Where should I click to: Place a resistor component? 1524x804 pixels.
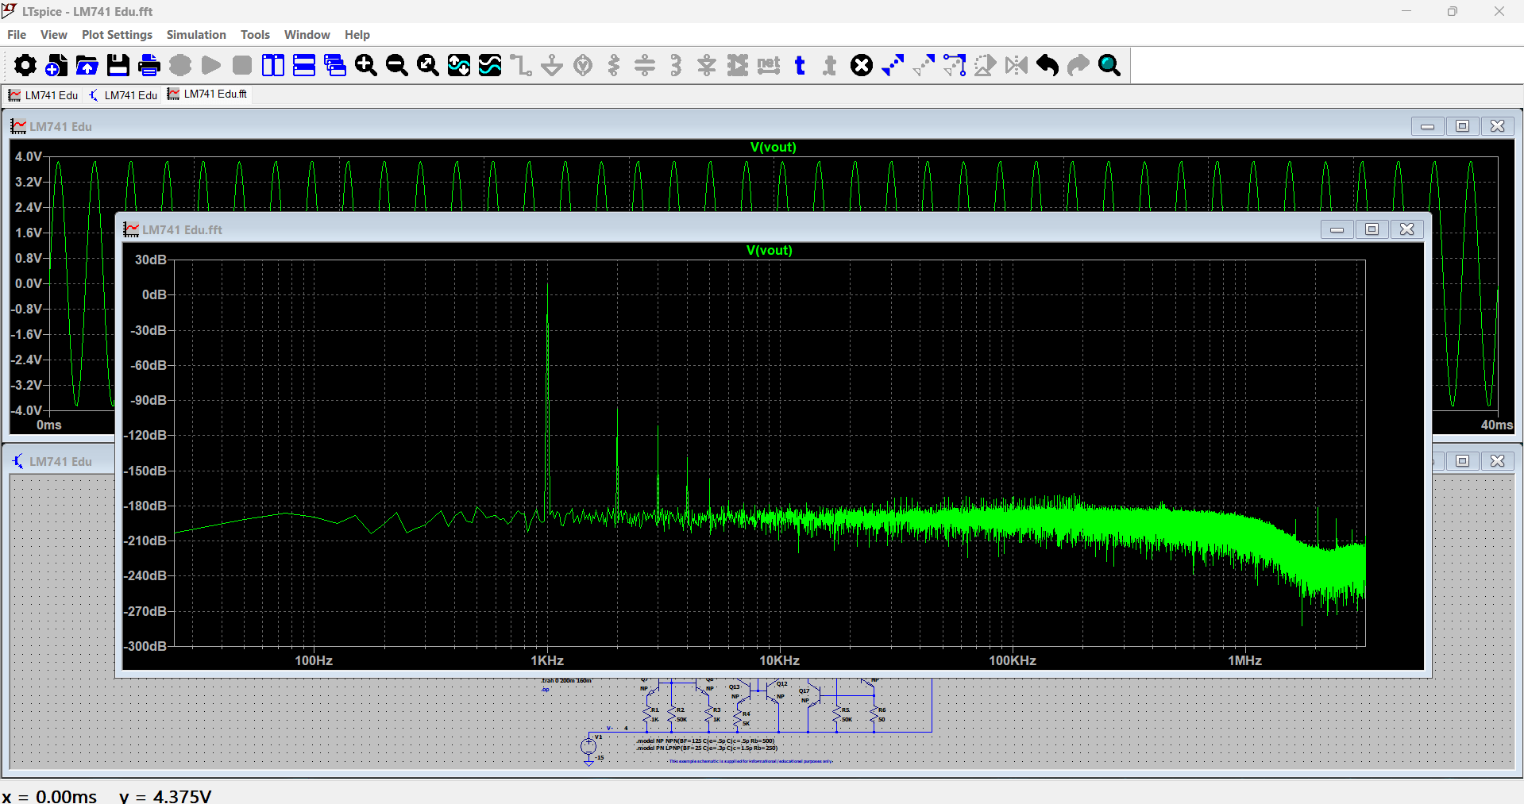(x=614, y=65)
